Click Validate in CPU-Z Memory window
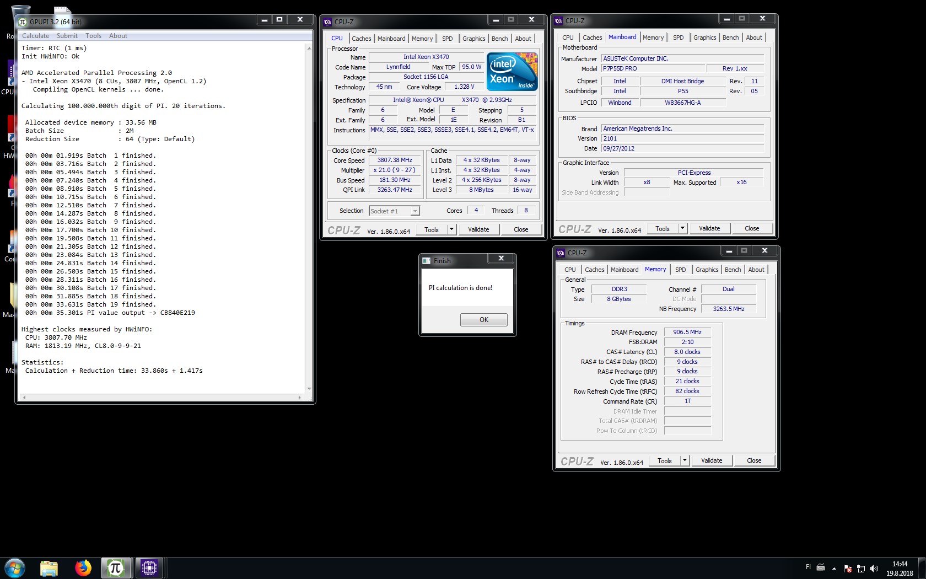The width and height of the screenshot is (926, 579). [712, 460]
